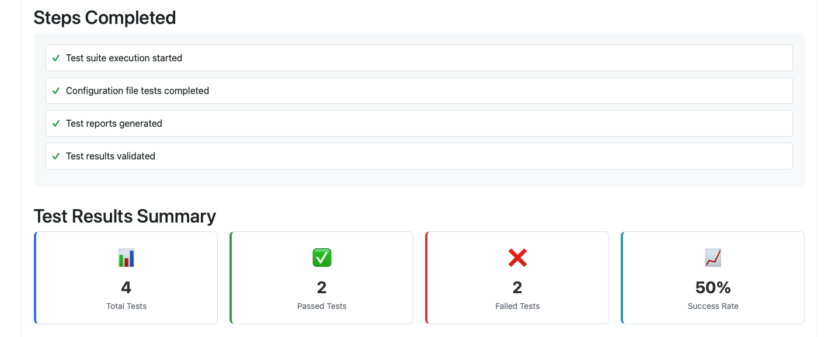
Task: Click the checkmark next to Test suite execution started
Action: pos(56,58)
